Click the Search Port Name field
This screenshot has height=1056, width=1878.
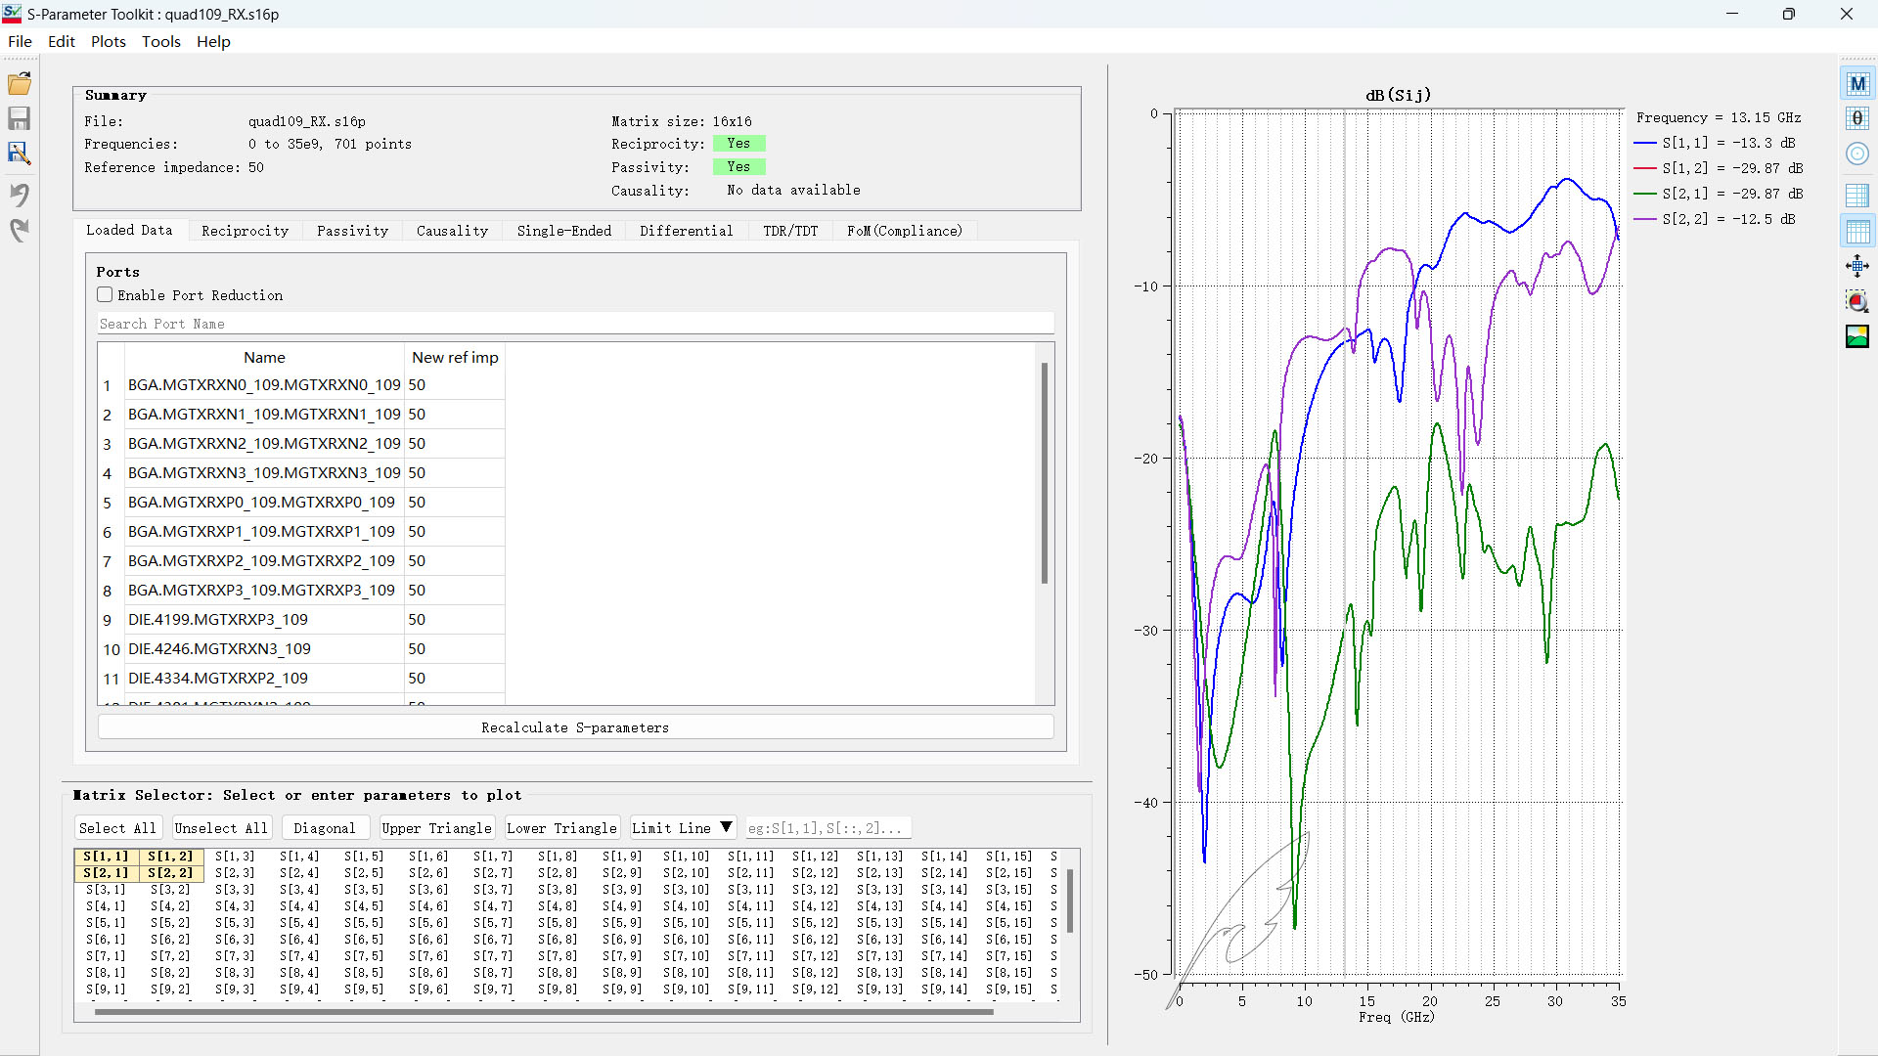(575, 324)
